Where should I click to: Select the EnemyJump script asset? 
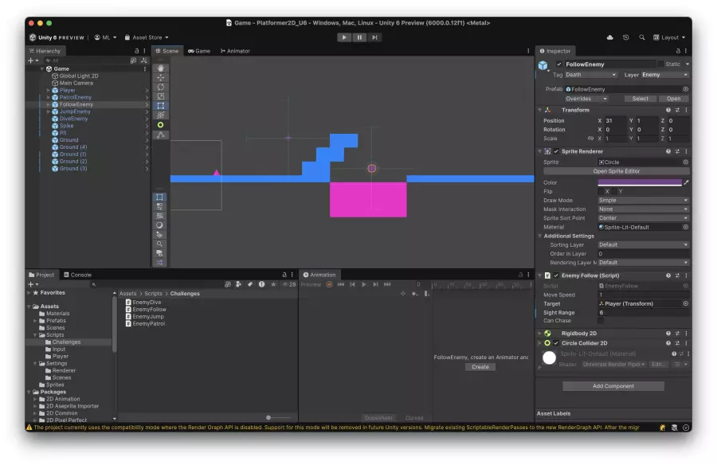[149, 316]
